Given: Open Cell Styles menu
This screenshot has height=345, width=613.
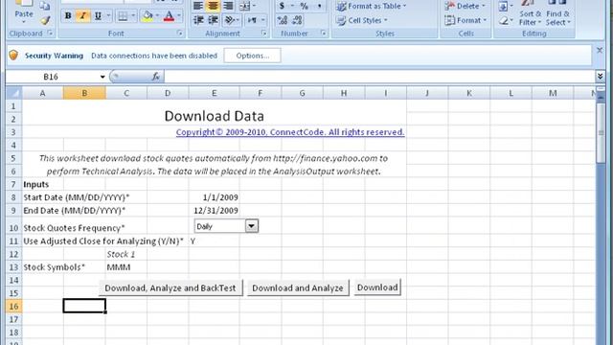Looking at the screenshot, I should pos(362,20).
